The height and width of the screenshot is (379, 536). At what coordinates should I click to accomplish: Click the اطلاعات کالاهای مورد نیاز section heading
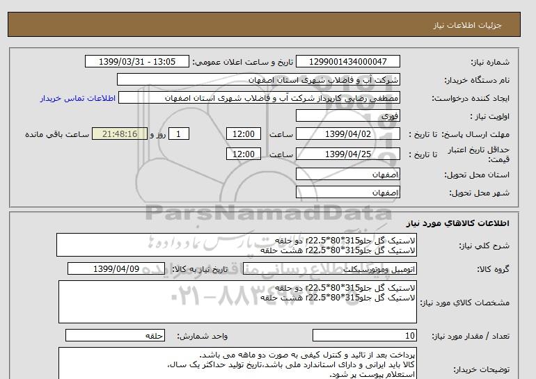click(x=458, y=223)
